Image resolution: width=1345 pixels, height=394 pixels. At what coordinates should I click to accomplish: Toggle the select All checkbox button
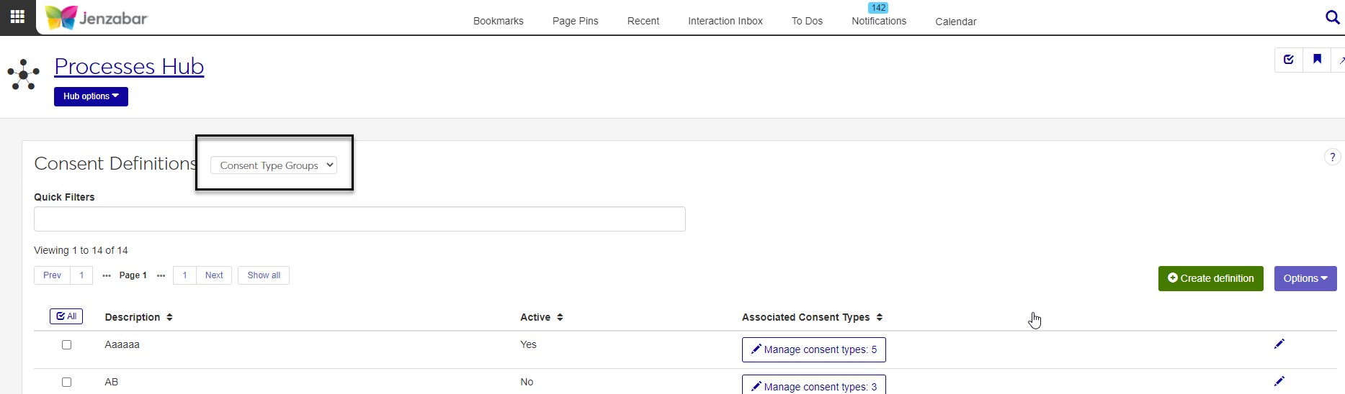click(66, 316)
